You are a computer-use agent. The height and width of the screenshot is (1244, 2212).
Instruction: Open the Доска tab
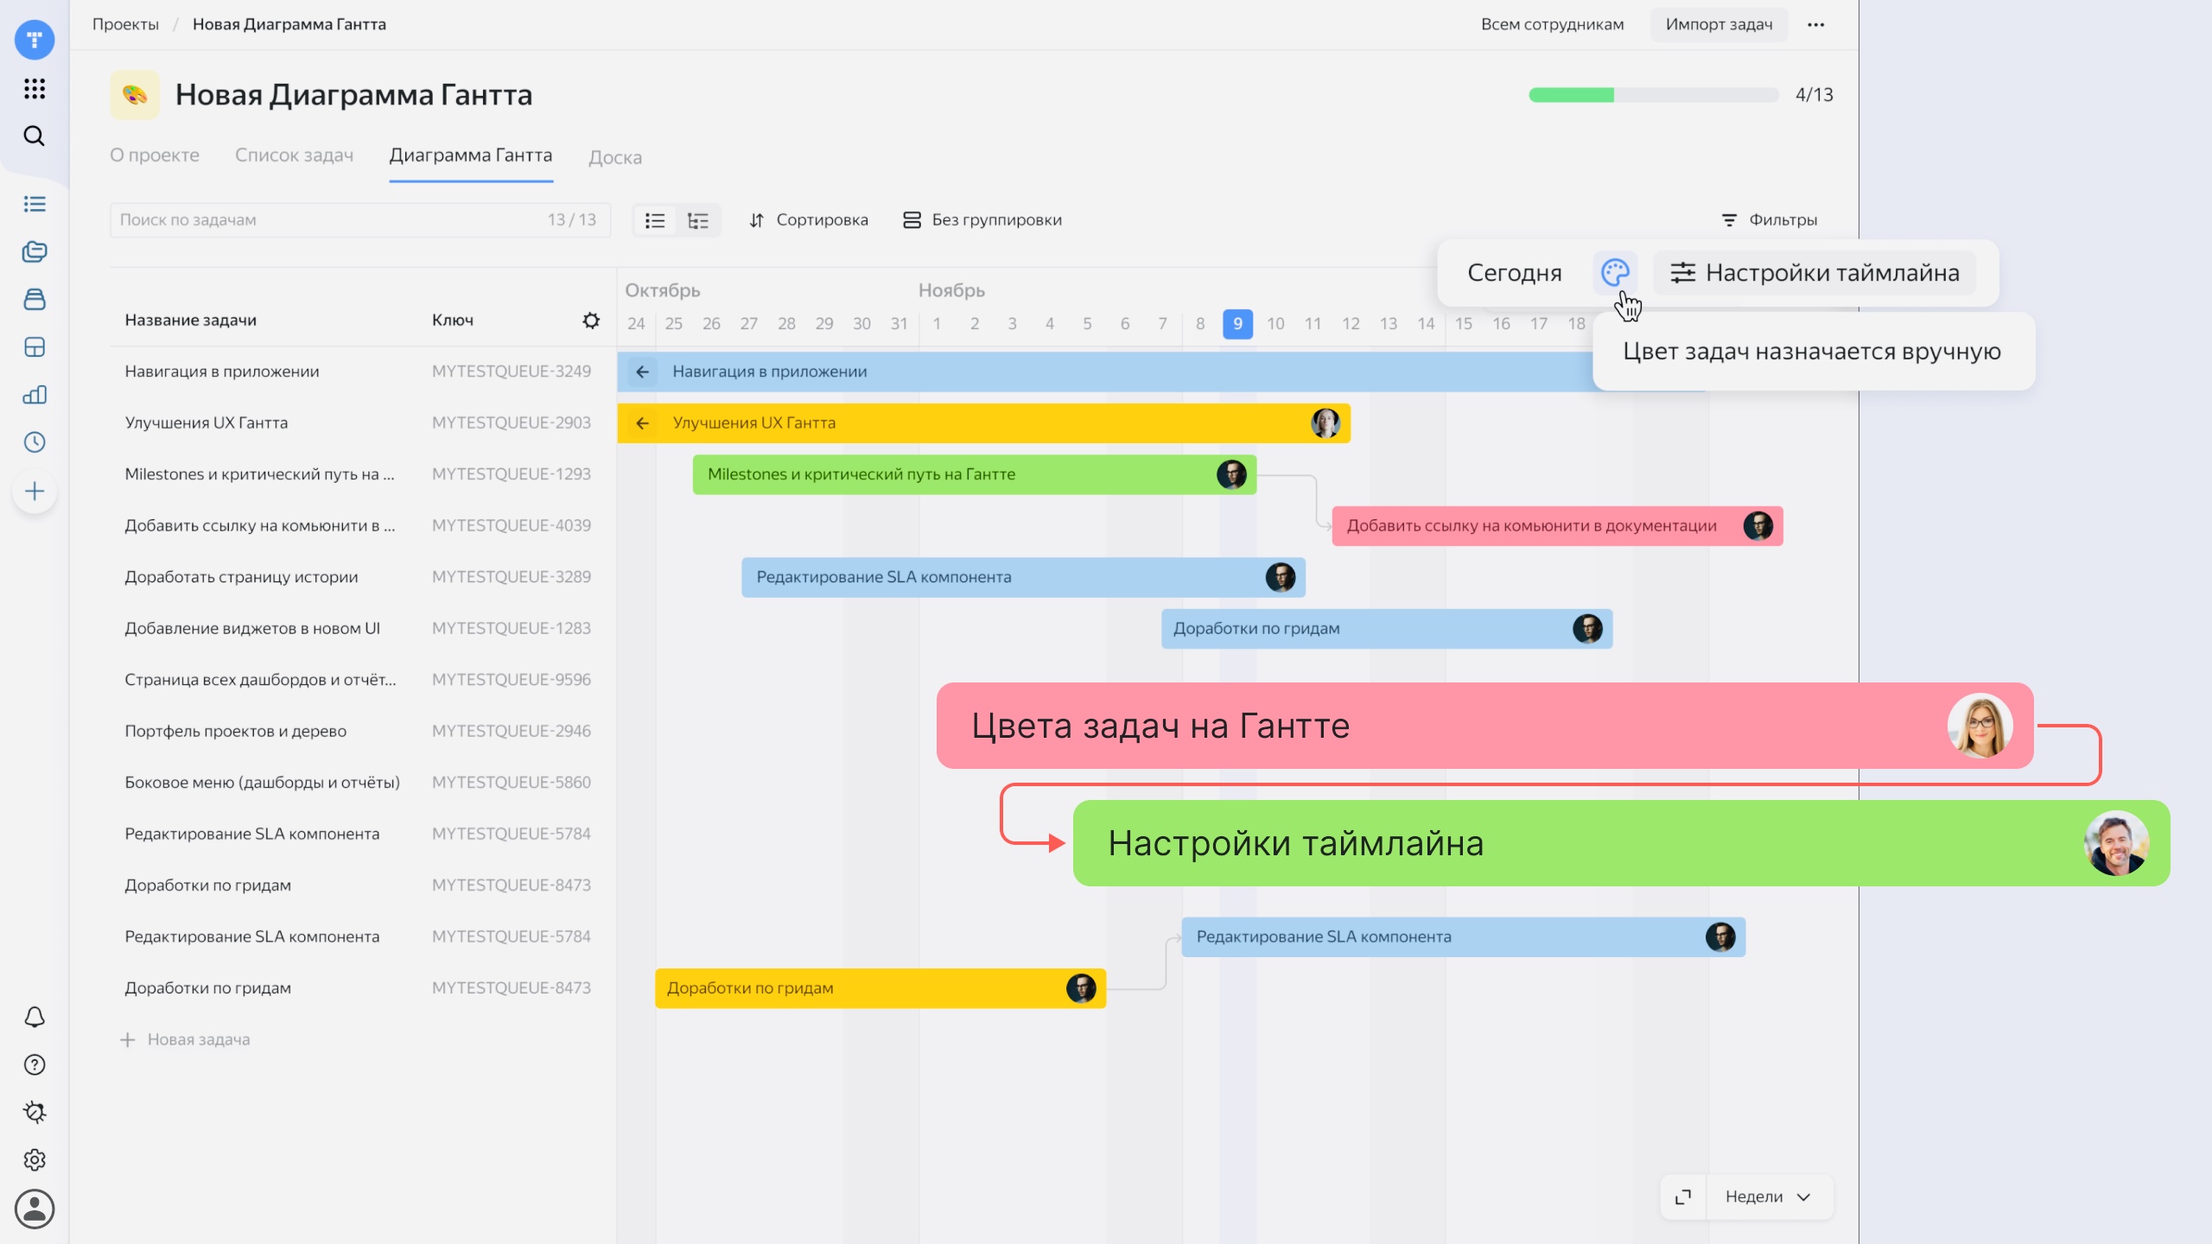(615, 157)
